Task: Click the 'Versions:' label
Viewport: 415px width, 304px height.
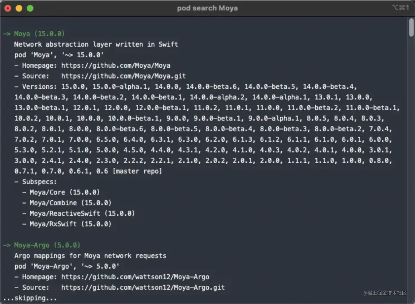Action: click(39, 87)
